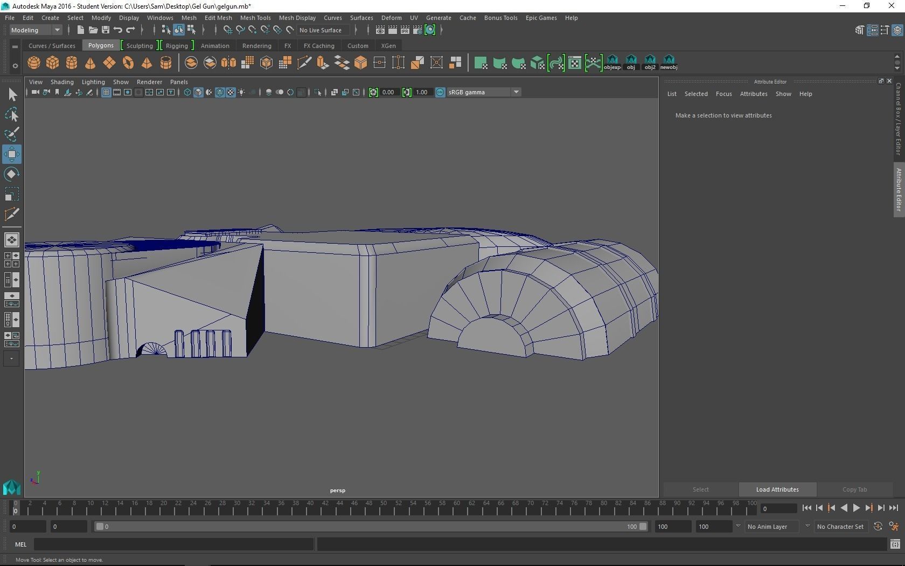905x566 pixels.
Task: Run the newobj custom shelf script
Action: pyautogui.click(x=669, y=63)
